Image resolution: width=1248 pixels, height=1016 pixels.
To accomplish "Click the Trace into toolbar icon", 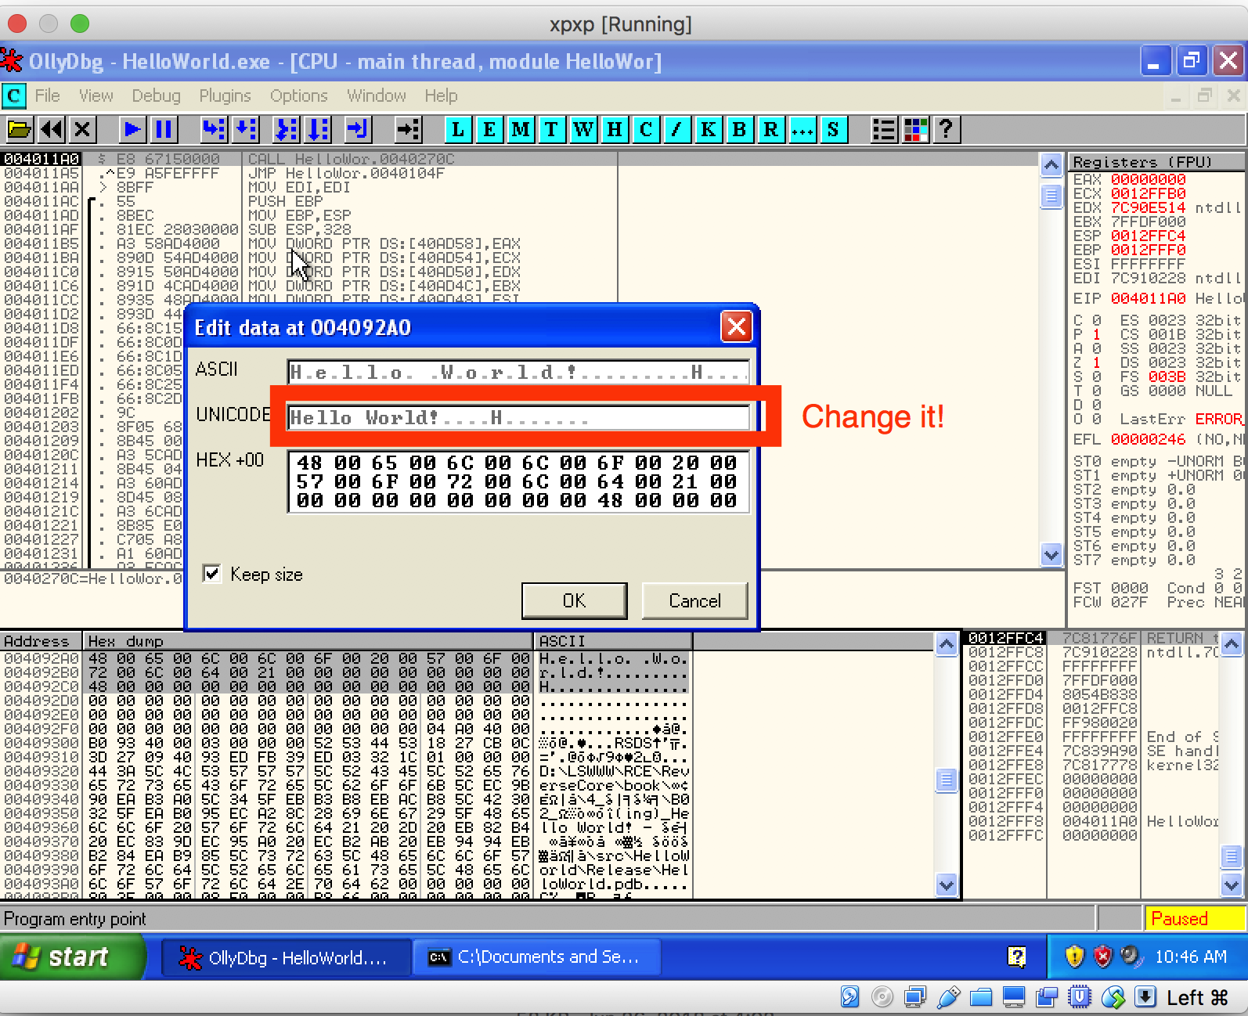I will [285, 129].
